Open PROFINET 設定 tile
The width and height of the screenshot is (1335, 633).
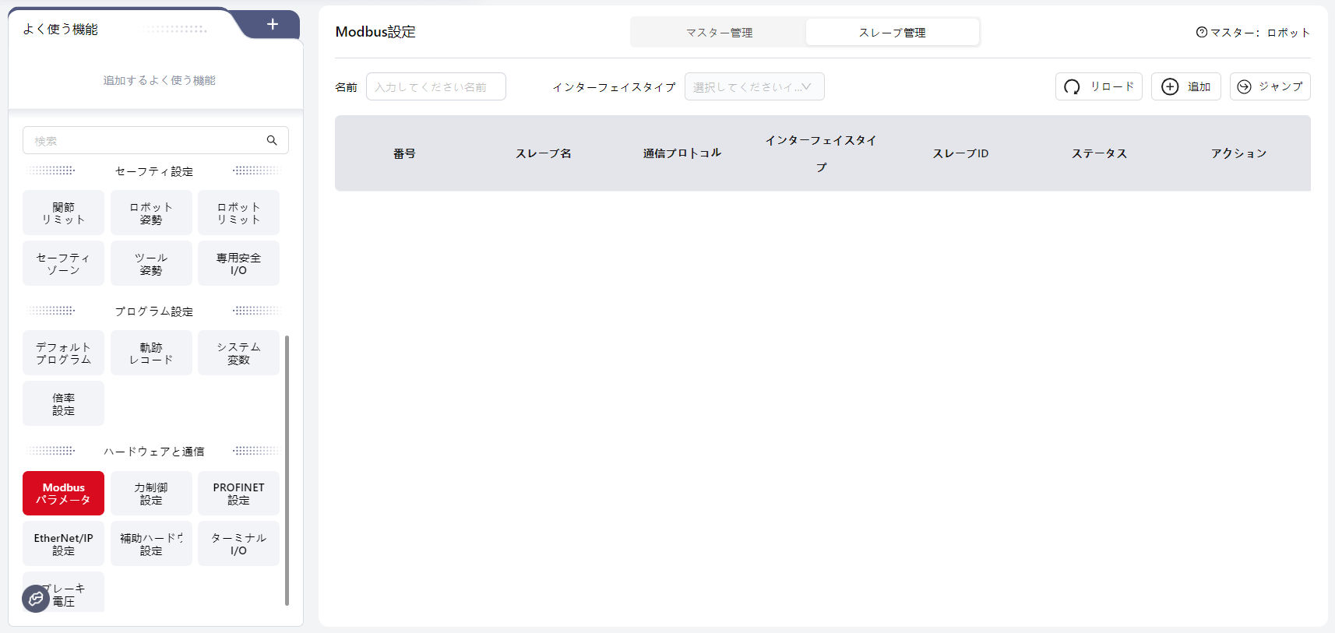click(x=238, y=493)
